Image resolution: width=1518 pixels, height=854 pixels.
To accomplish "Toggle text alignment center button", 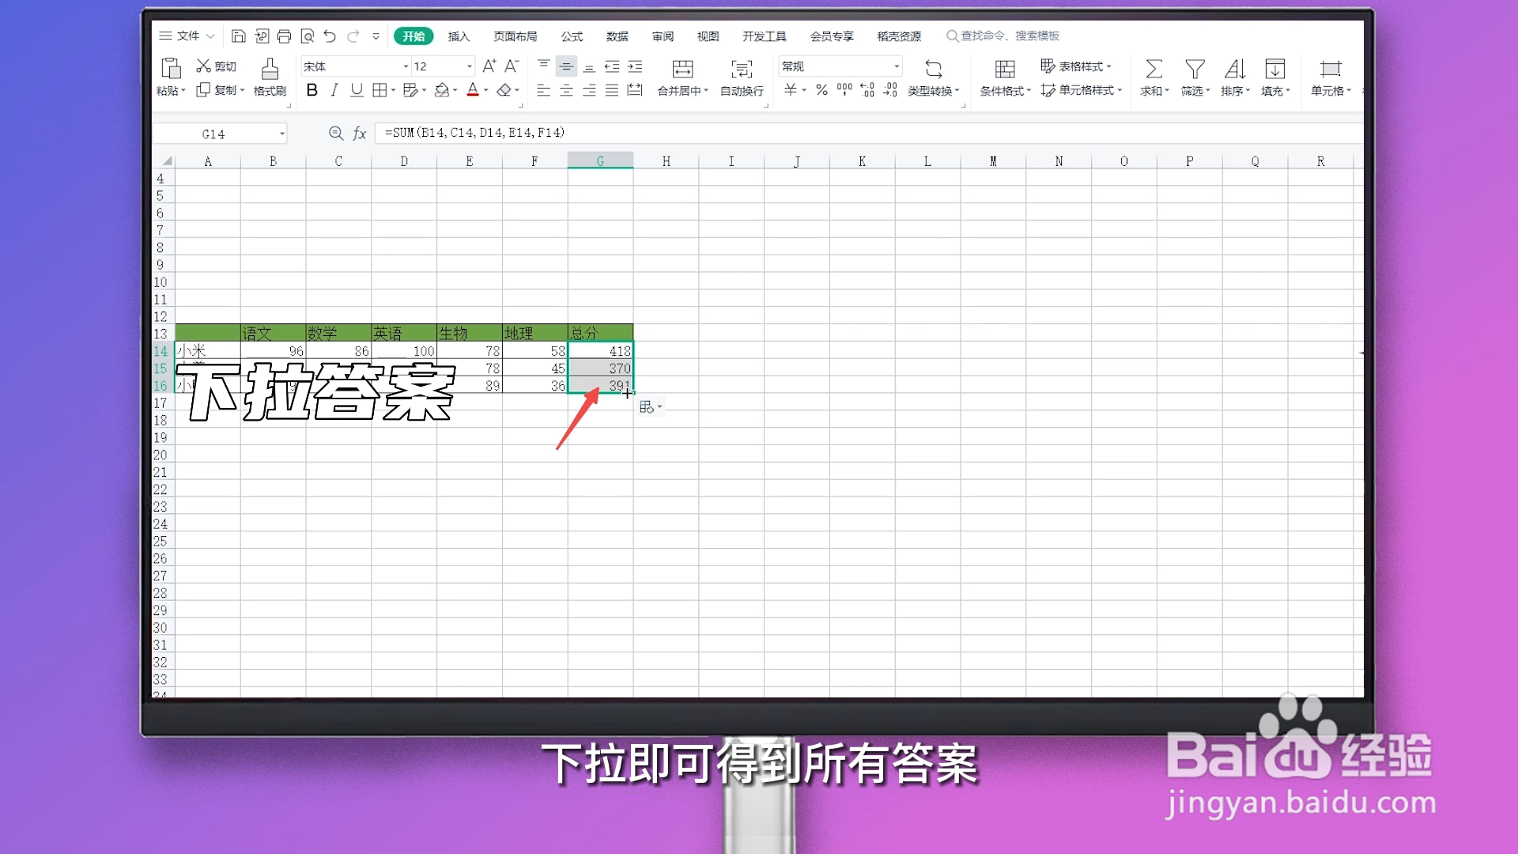I will coord(566,91).
